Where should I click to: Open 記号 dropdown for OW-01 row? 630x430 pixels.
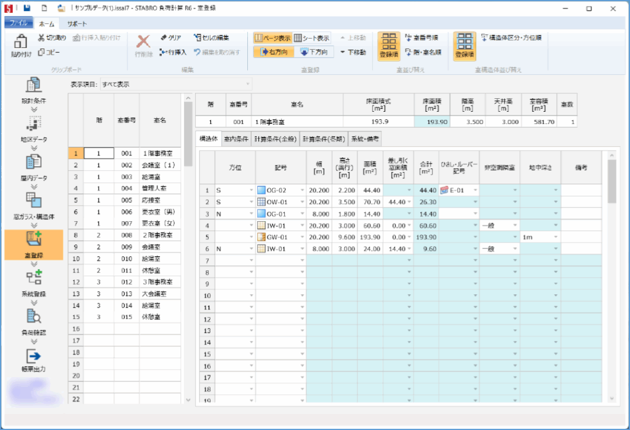[x=302, y=202]
